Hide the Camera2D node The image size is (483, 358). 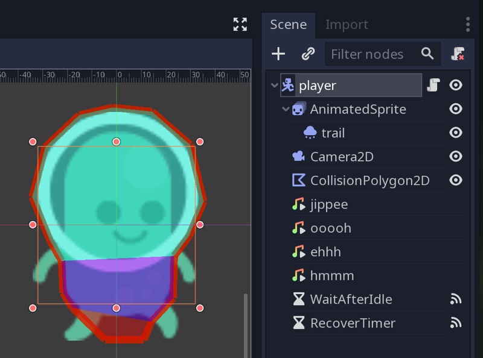coord(456,156)
